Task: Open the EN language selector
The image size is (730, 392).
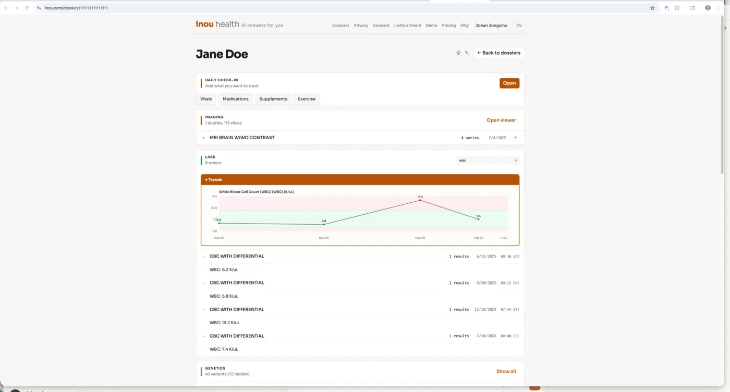Action: [x=518, y=26]
